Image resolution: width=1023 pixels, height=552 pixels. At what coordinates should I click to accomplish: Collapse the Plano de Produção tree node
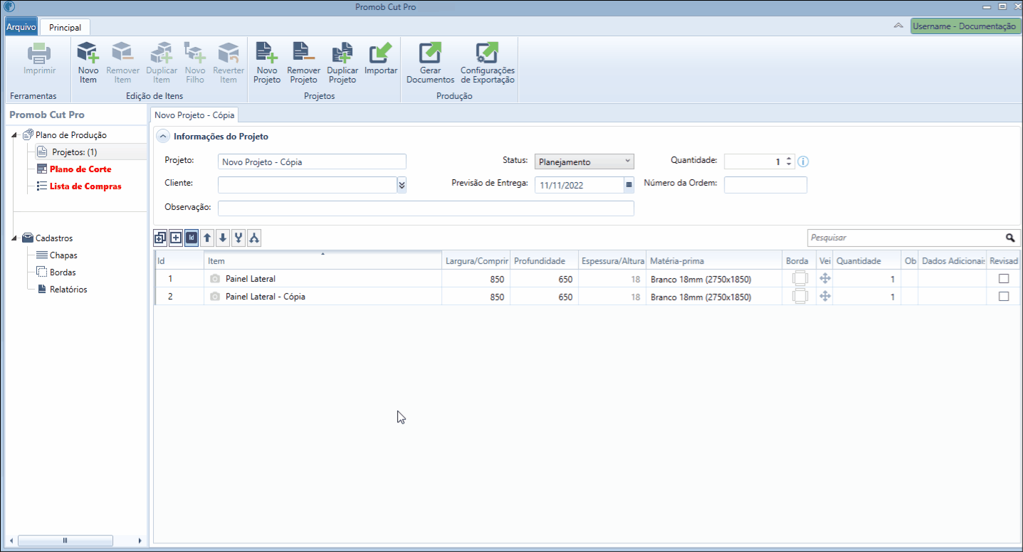coord(15,135)
